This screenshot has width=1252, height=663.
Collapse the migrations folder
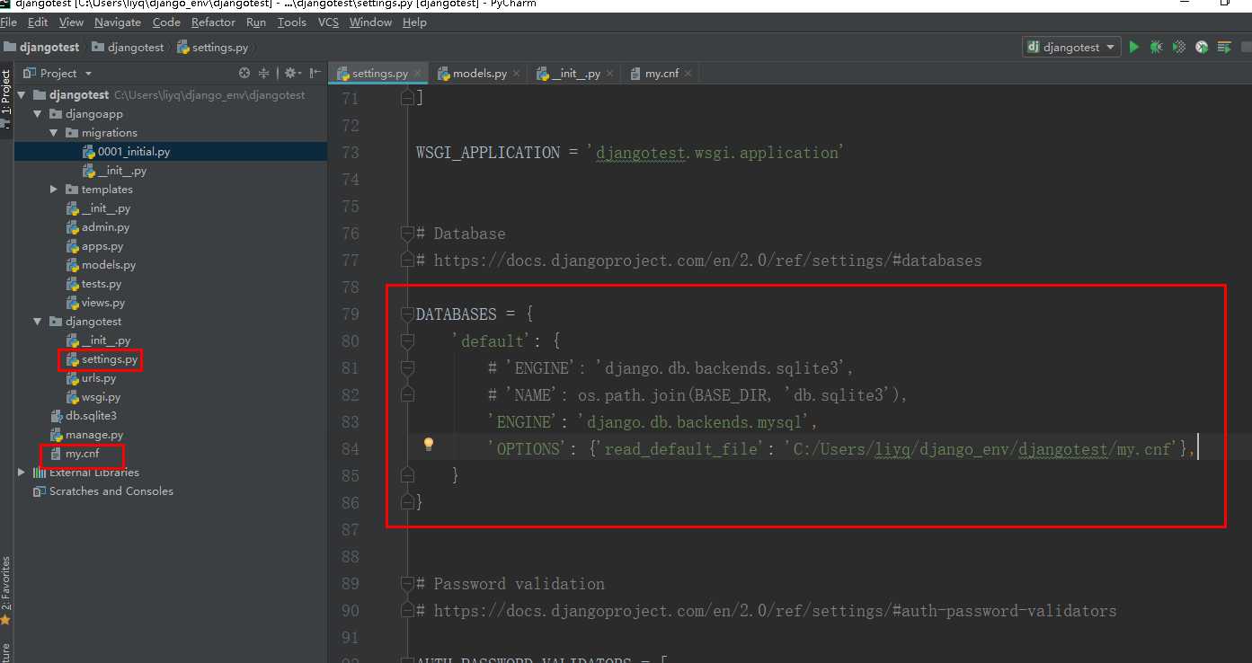point(54,133)
